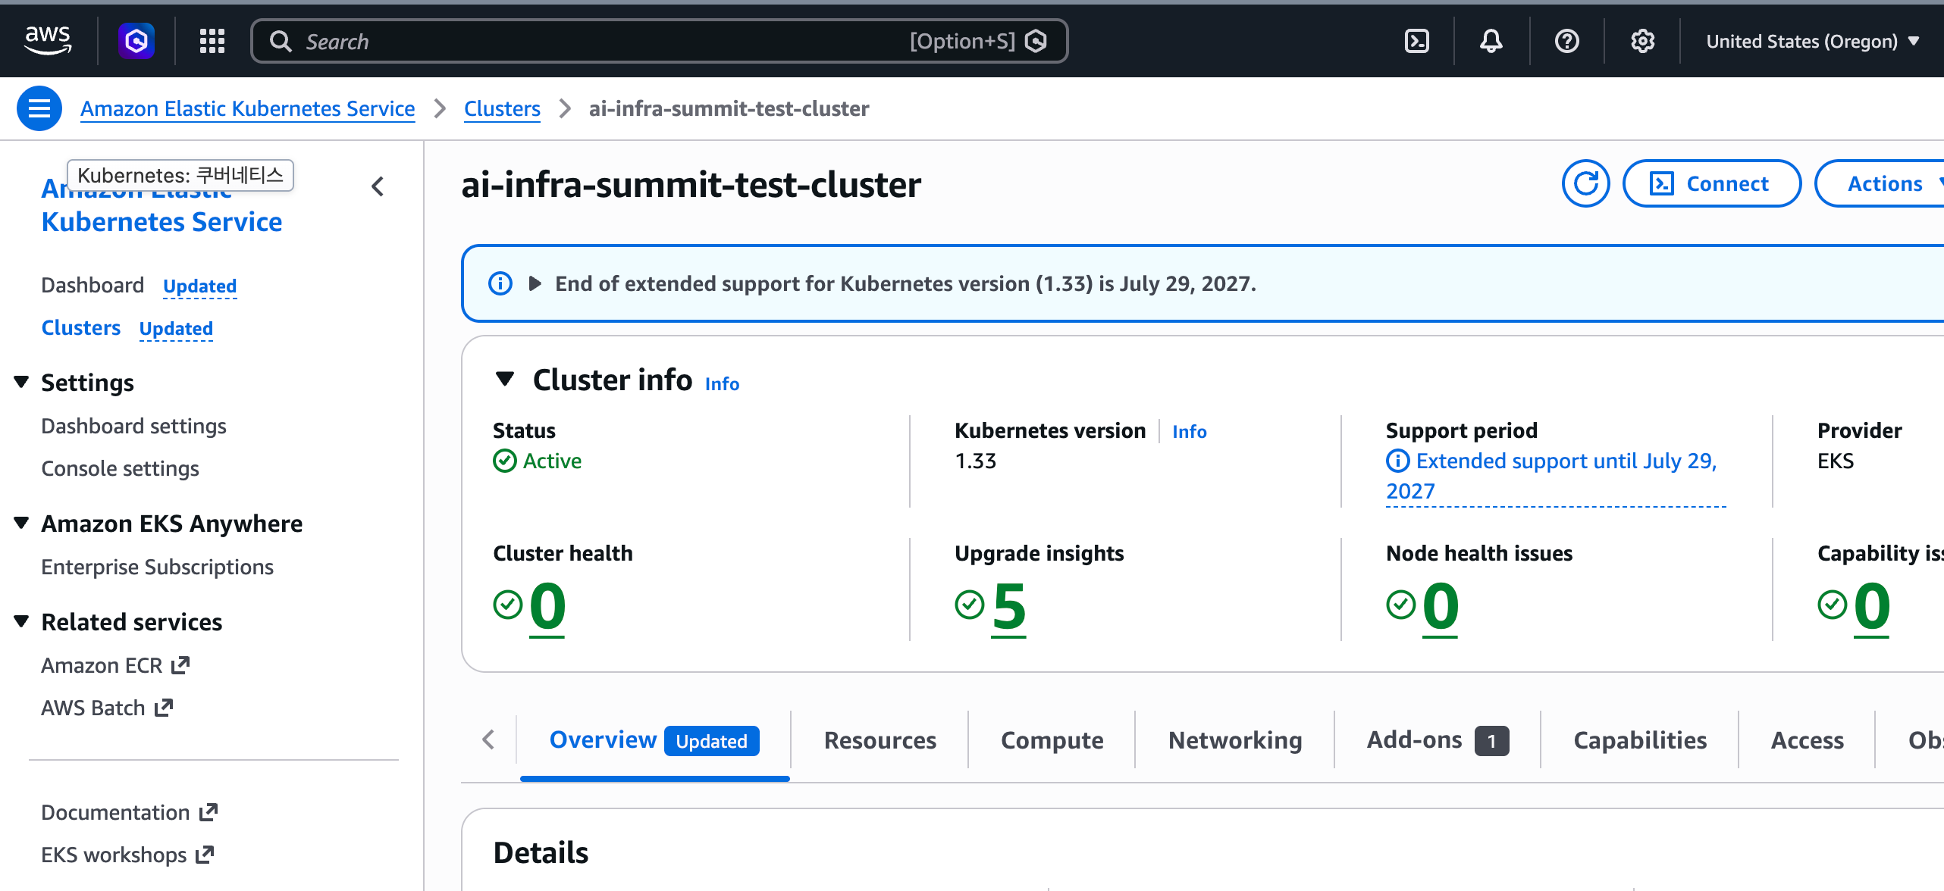Screen dimensions: 1944x891
Task: Switch to the Compute tab
Action: (x=1052, y=740)
